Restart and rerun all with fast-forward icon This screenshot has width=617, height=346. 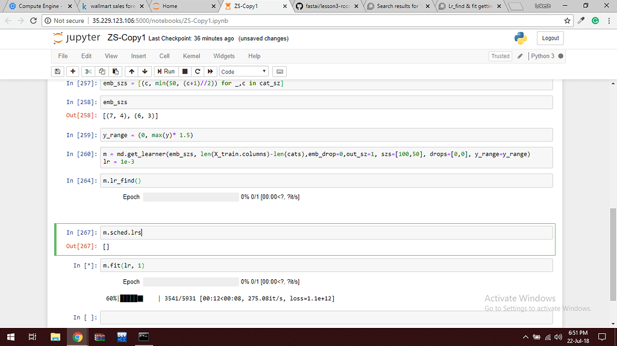pos(210,71)
